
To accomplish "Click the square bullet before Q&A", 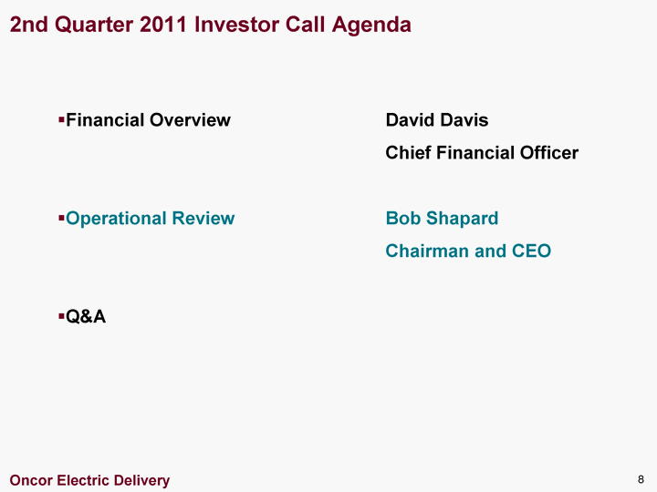I will [62, 316].
